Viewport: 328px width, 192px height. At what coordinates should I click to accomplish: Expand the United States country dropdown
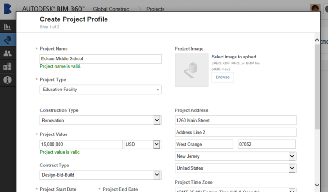click(292, 168)
